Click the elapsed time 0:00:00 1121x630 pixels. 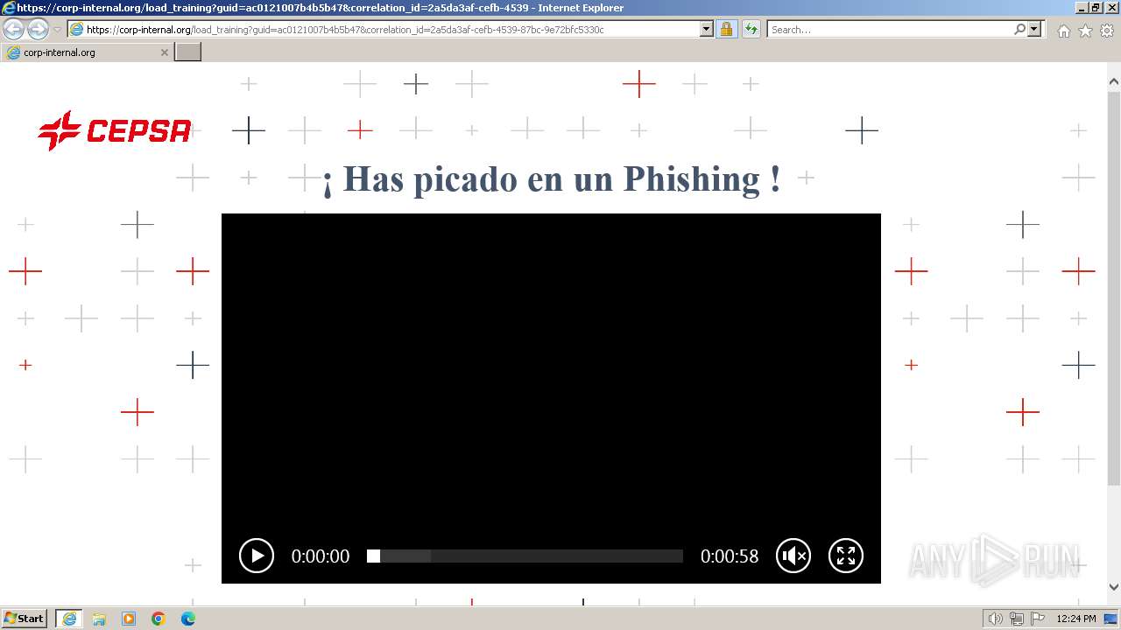point(321,556)
